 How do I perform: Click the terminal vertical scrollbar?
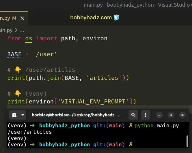[187, 141]
